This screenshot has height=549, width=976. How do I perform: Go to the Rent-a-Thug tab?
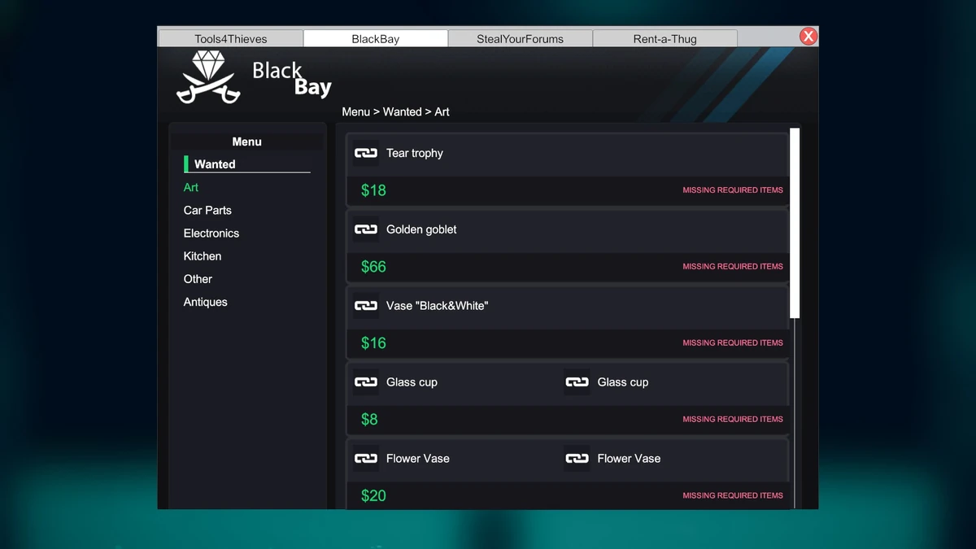[x=664, y=38]
